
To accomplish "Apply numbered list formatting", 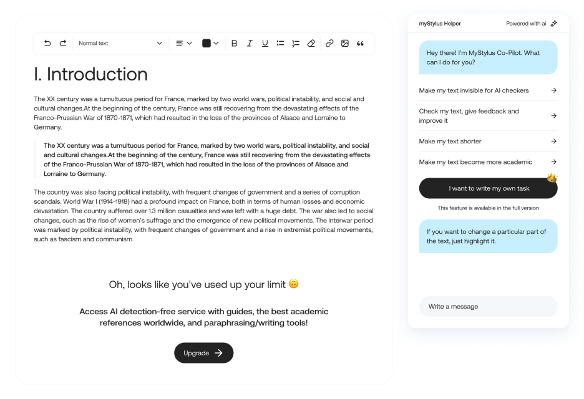I will tap(295, 43).
